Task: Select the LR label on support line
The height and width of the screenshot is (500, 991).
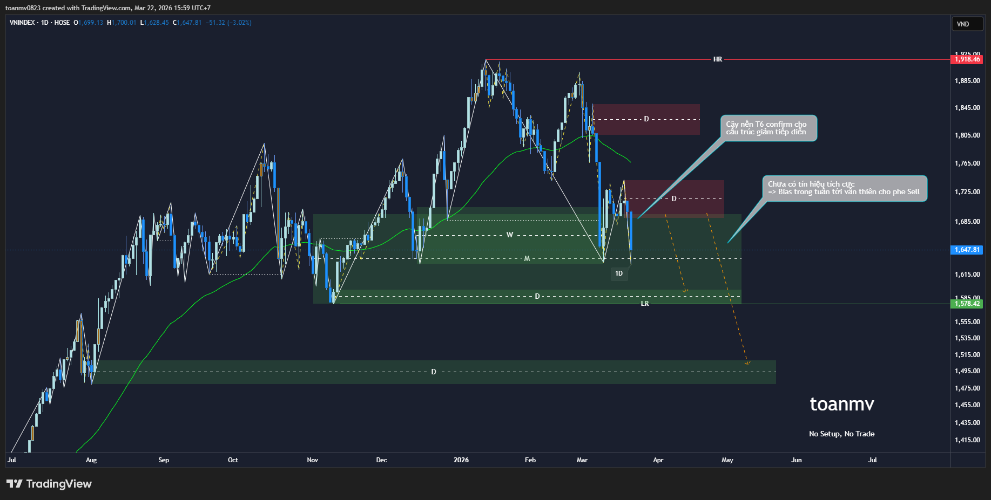Action: click(x=644, y=304)
